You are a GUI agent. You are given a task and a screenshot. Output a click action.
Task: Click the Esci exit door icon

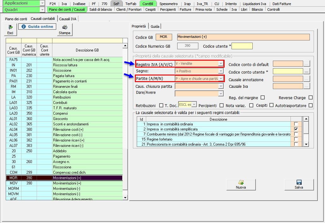10,27
